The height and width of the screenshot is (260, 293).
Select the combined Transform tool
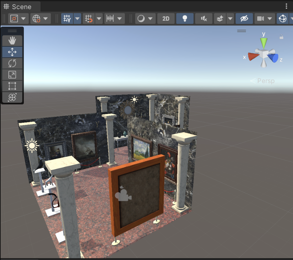[12, 97]
